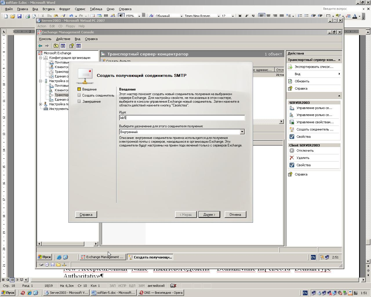
Task: Click the Word Open folder icon
Action: 12,16
